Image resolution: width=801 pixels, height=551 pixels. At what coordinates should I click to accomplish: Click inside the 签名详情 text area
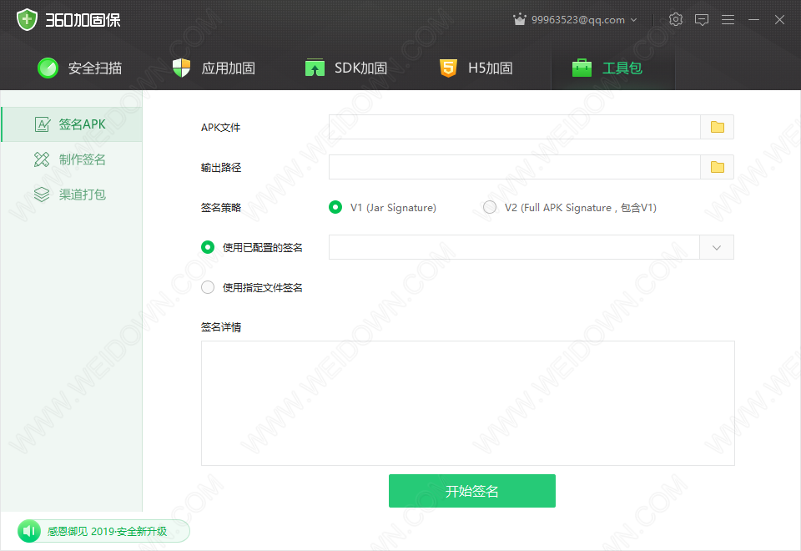coord(468,403)
